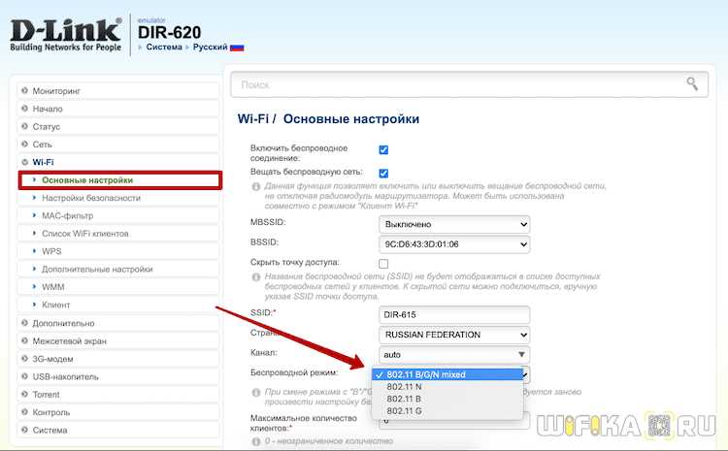Screen dimensions: 728x451
Task: Open Torrent section
Action: click(x=118, y=395)
